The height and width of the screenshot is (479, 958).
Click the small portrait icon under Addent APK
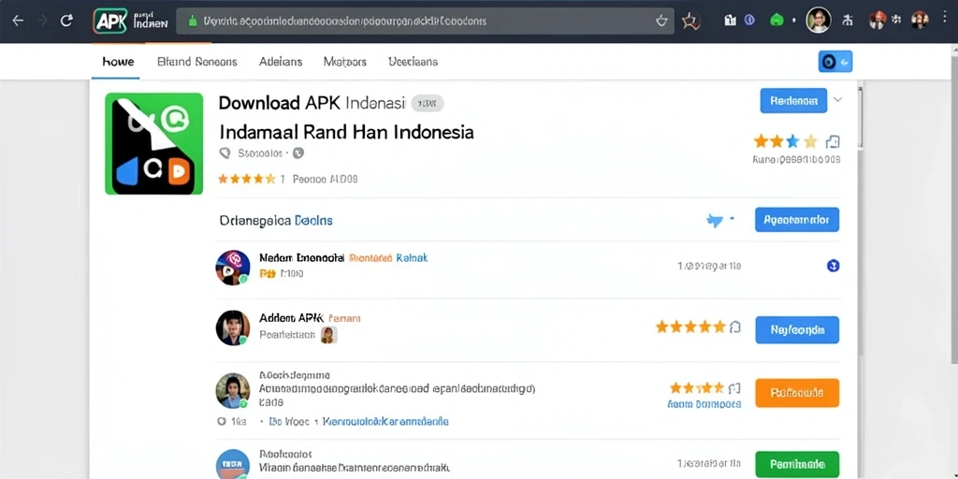tap(328, 335)
